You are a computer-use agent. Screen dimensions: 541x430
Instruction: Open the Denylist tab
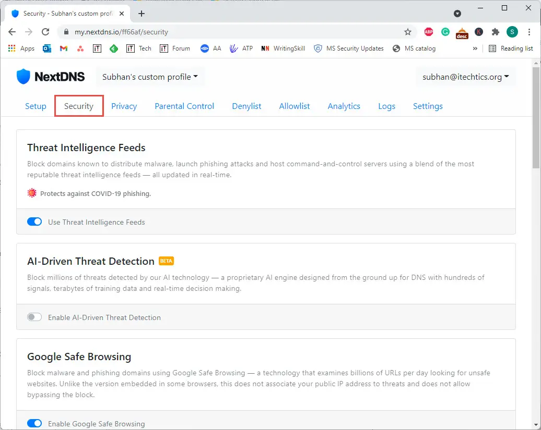246,106
